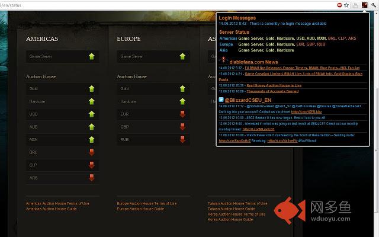Click the Diablo extension icon in toolbar
The height and width of the screenshot is (237, 379).
pos(365,5)
